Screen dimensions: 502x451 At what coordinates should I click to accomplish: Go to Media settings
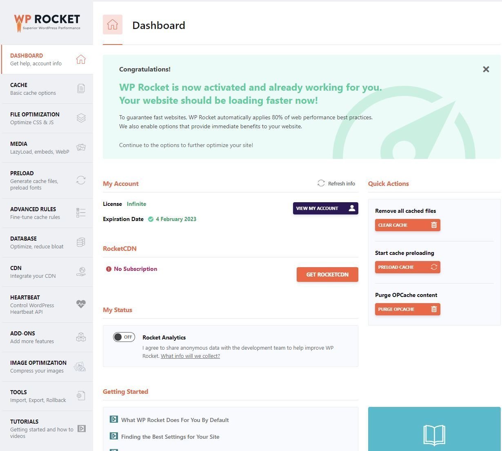(47, 147)
